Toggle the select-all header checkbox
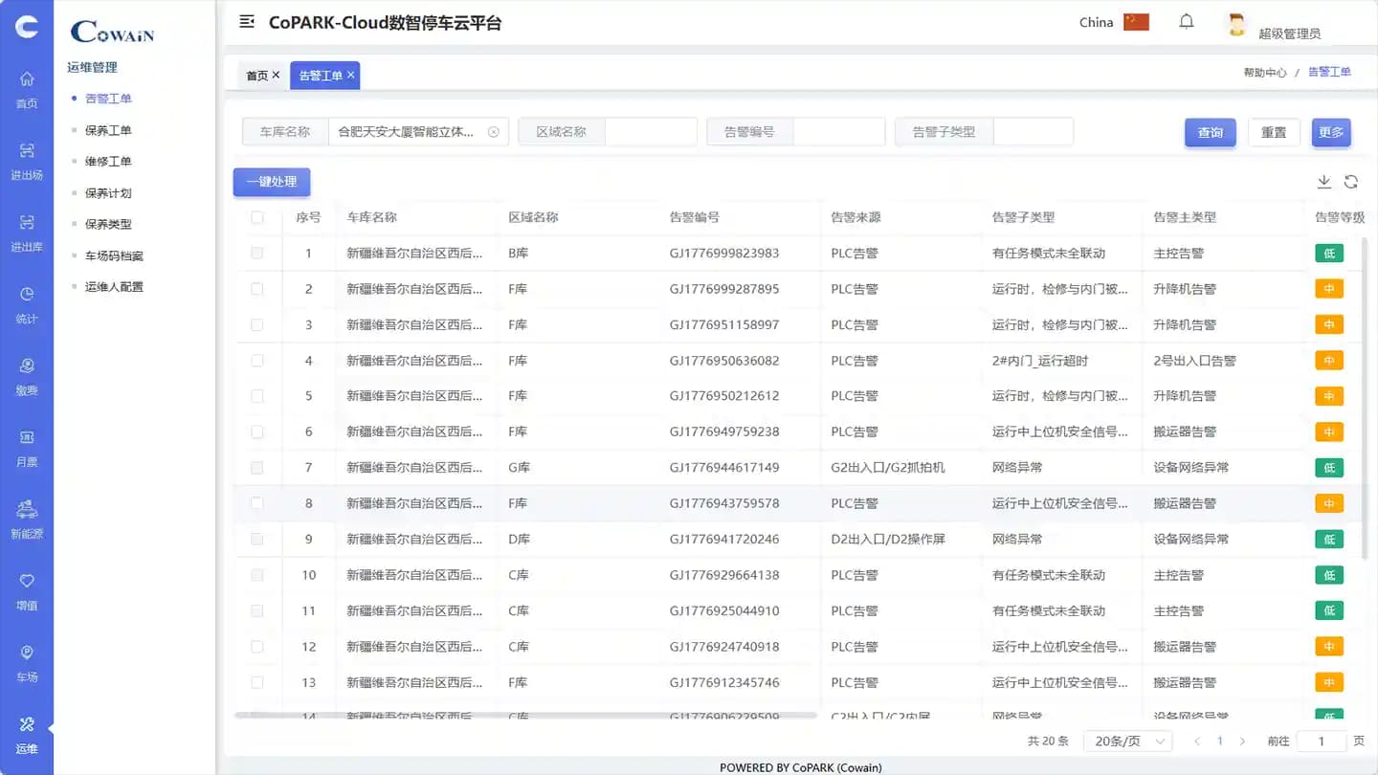 257,217
